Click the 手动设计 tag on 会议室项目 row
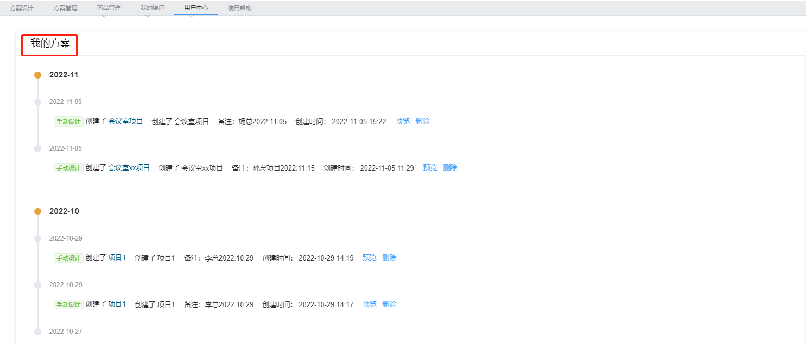This screenshot has height=344, width=806. (x=68, y=121)
